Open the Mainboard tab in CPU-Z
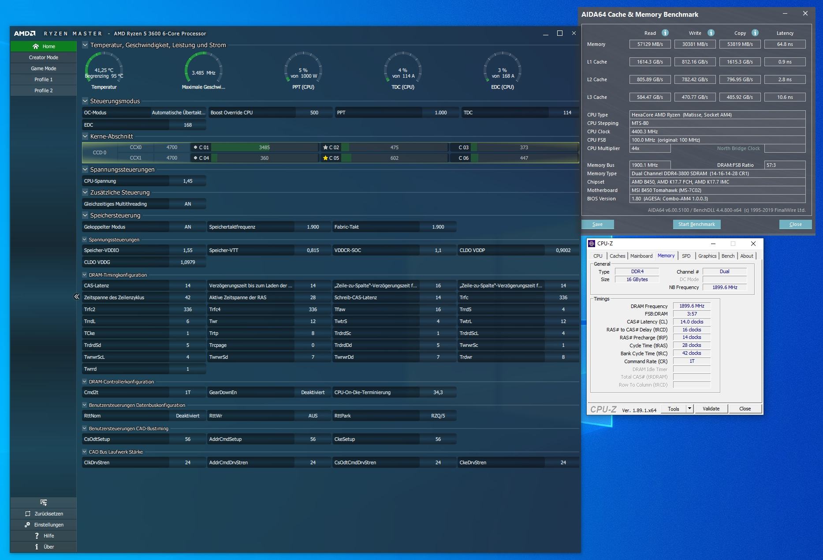Screen dimensions: 823x560 pyautogui.click(x=641, y=256)
